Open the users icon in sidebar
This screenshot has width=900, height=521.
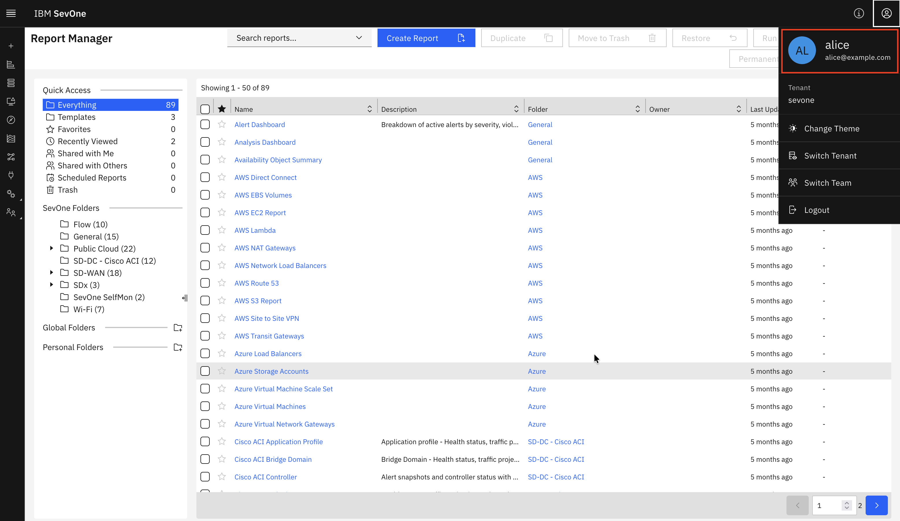tap(11, 213)
